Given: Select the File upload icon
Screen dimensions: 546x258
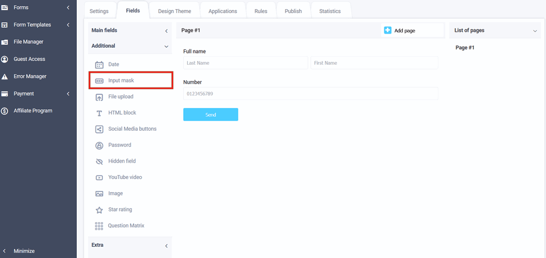Looking at the screenshot, I should pos(99,97).
